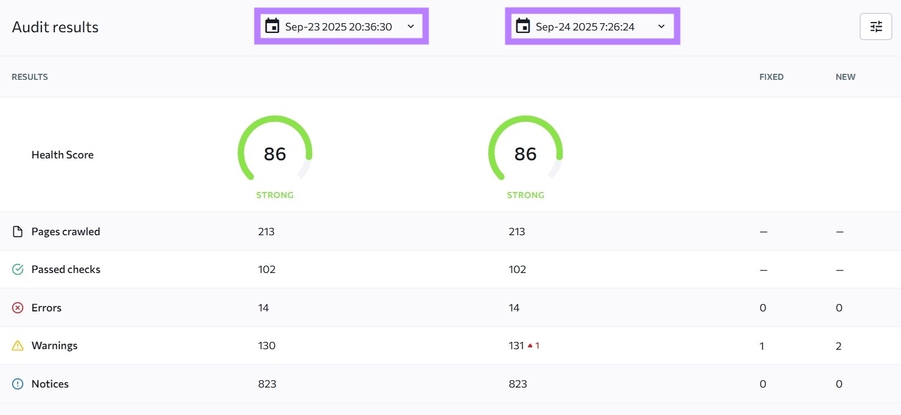This screenshot has width=901, height=415.
Task: Click the Errors count of 14
Action: [x=263, y=307]
